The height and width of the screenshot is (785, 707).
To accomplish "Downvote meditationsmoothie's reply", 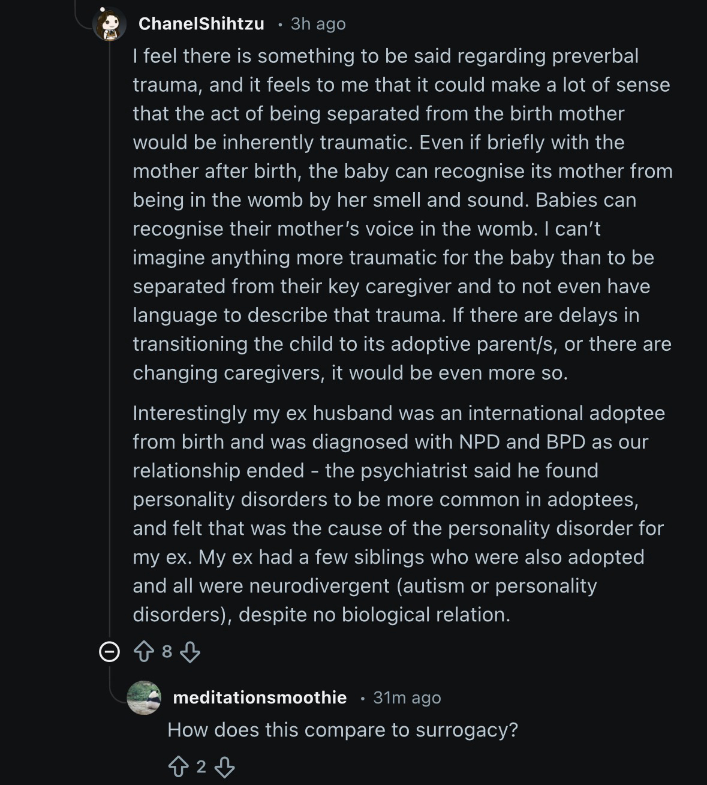I will pos(224,766).
